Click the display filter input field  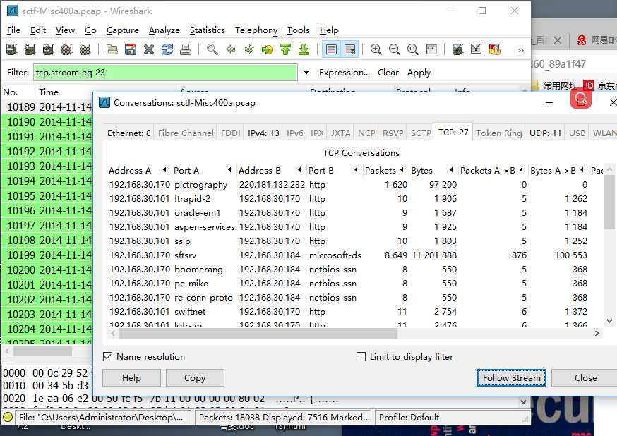click(x=165, y=73)
